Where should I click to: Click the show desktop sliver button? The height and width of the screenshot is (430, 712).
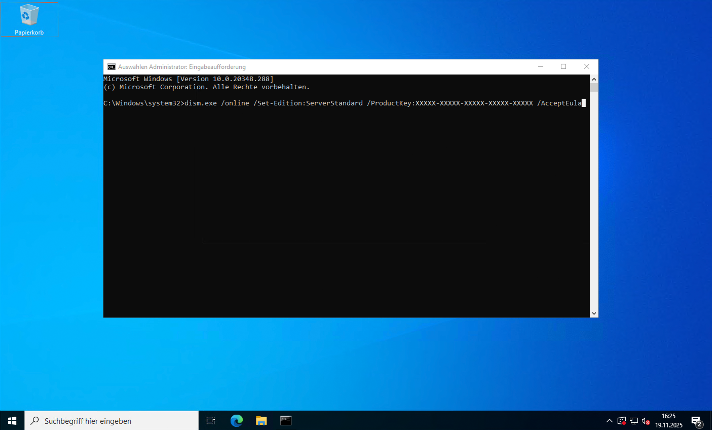pyautogui.click(x=710, y=421)
